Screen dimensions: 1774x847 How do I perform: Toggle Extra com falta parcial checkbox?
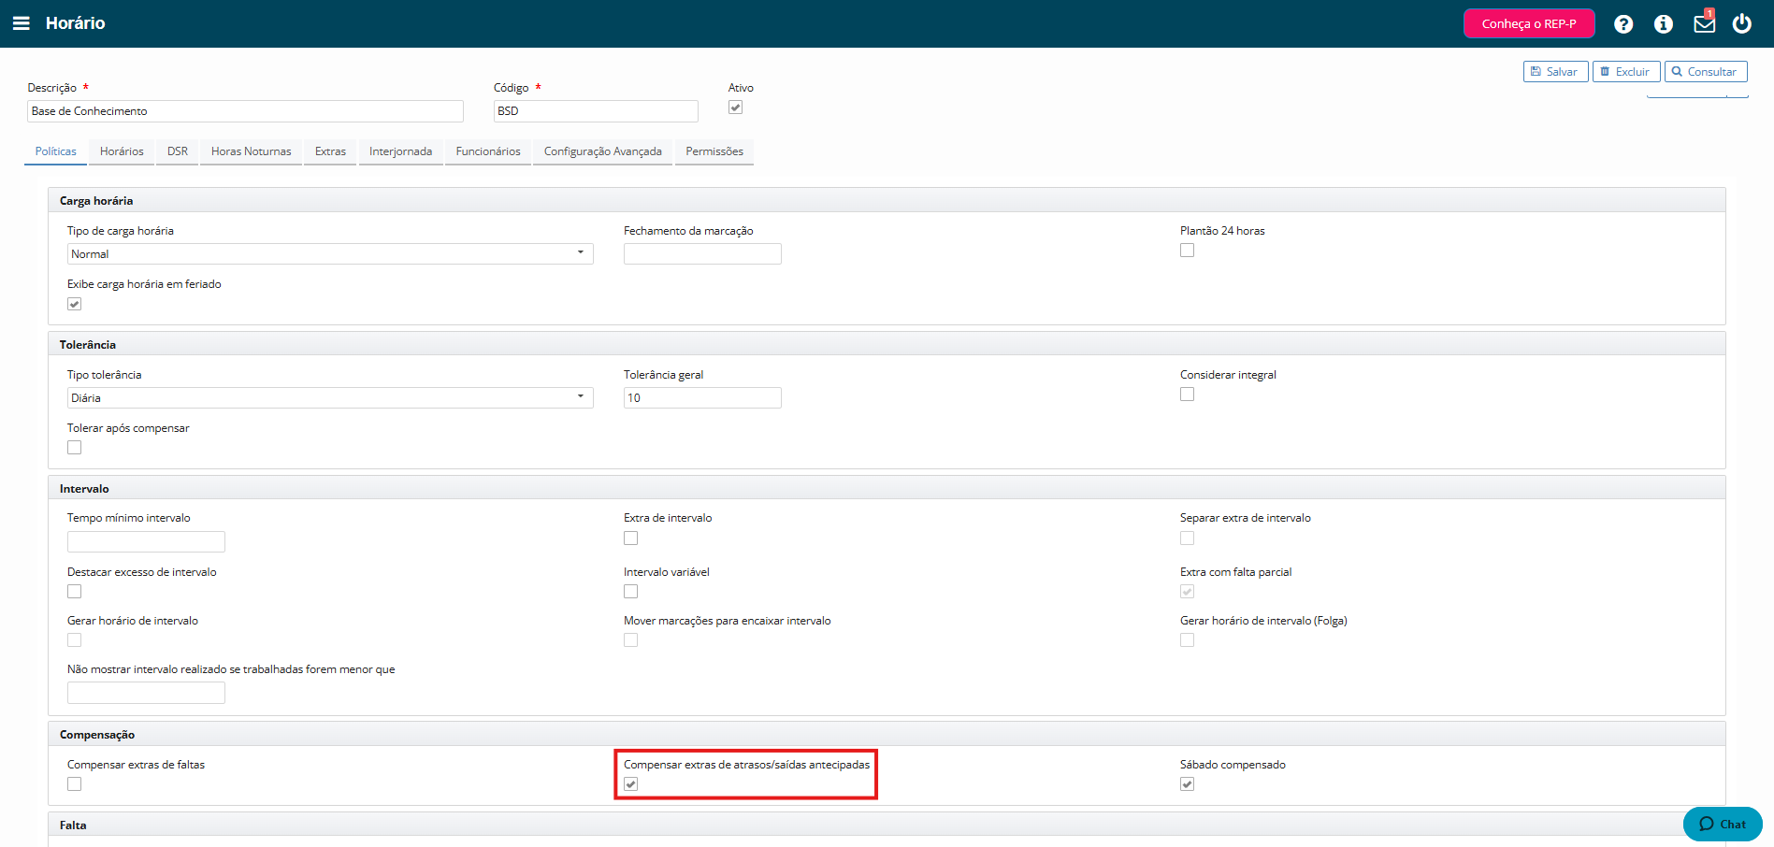(x=1188, y=592)
